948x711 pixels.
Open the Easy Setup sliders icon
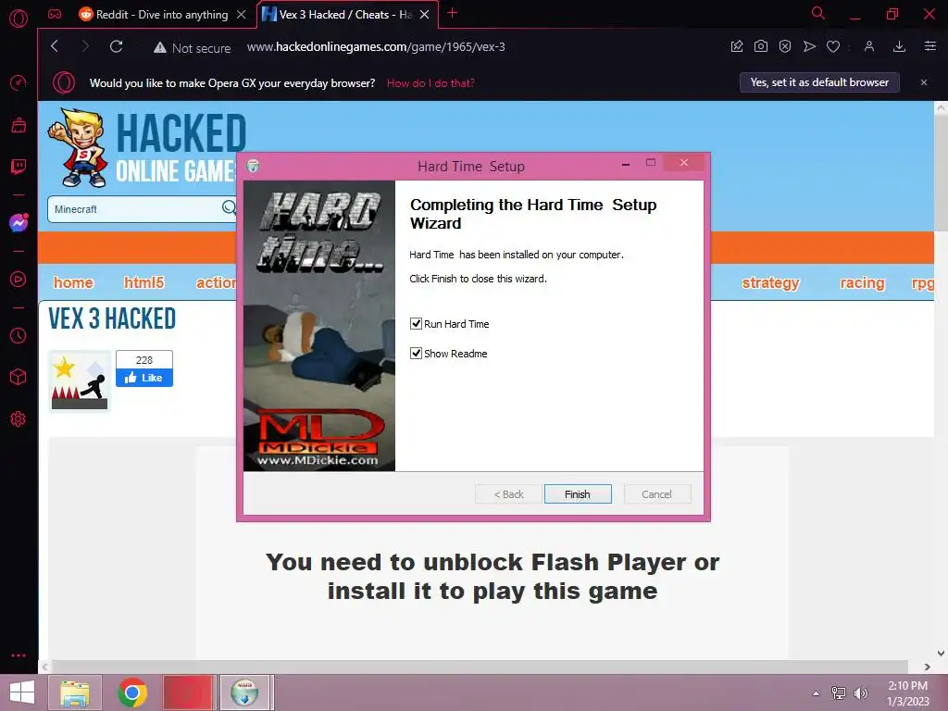[x=929, y=46]
